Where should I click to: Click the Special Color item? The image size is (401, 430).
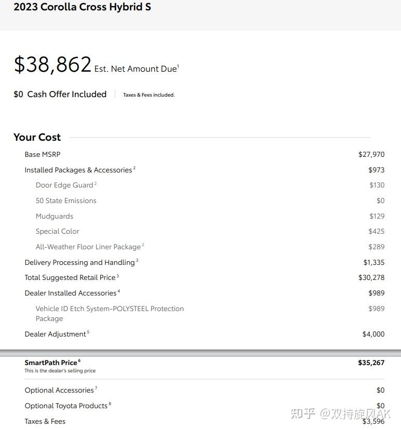pos(57,232)
